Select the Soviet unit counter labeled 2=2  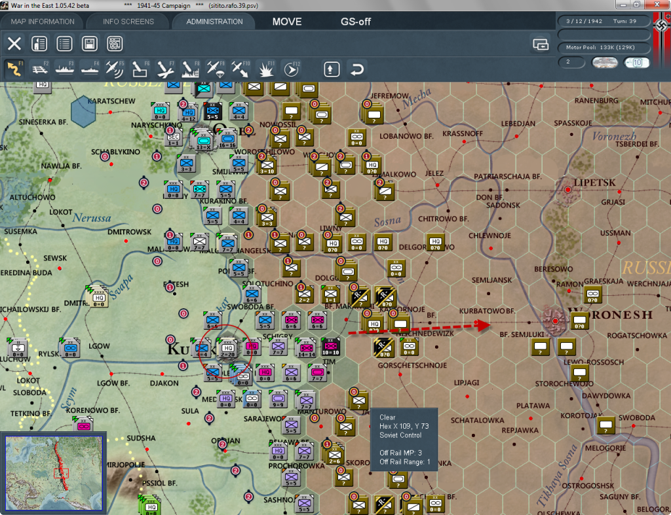point(304,294)
